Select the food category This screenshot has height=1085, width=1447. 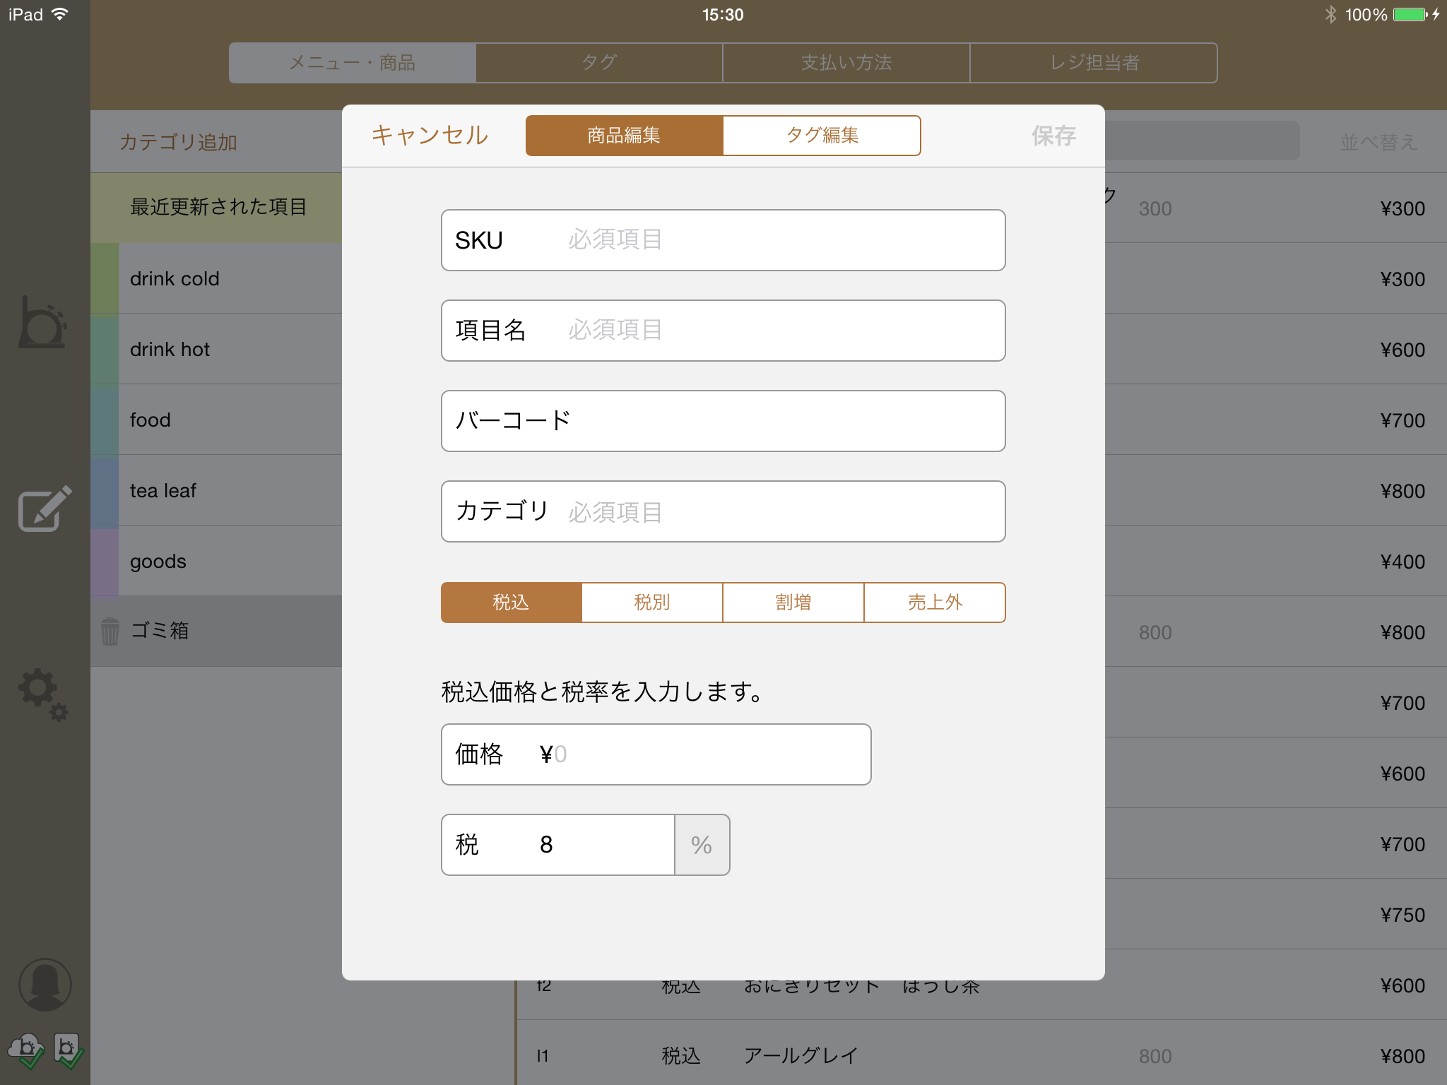click(216, 420)
